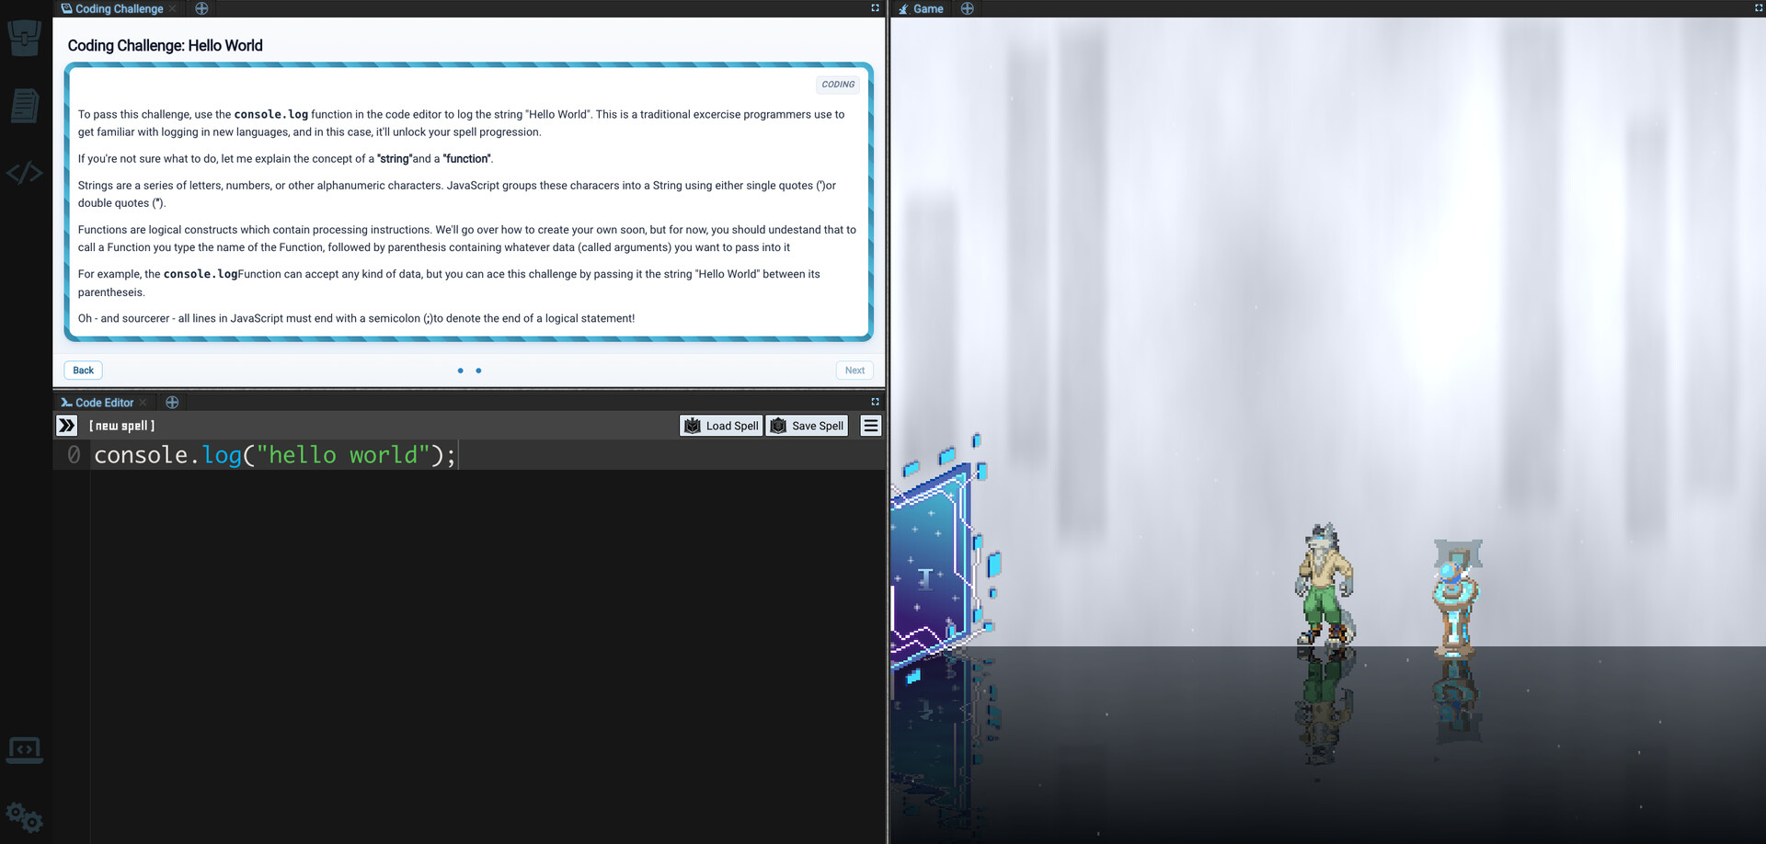The height and width of the screenshot is (844, 1766).
Task: Click into the console.log code line
Action: pyautogui.click(x=274, y=455)
